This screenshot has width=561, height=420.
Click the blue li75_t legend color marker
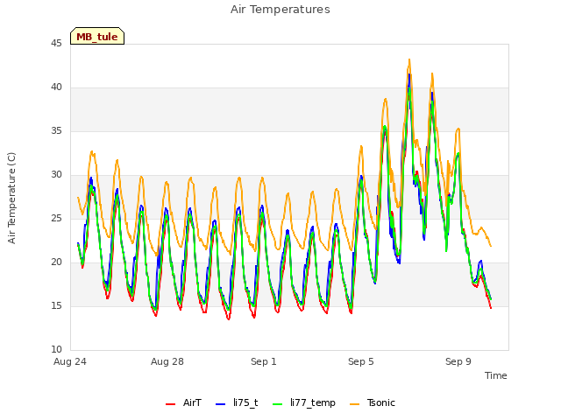pos(220,404)
